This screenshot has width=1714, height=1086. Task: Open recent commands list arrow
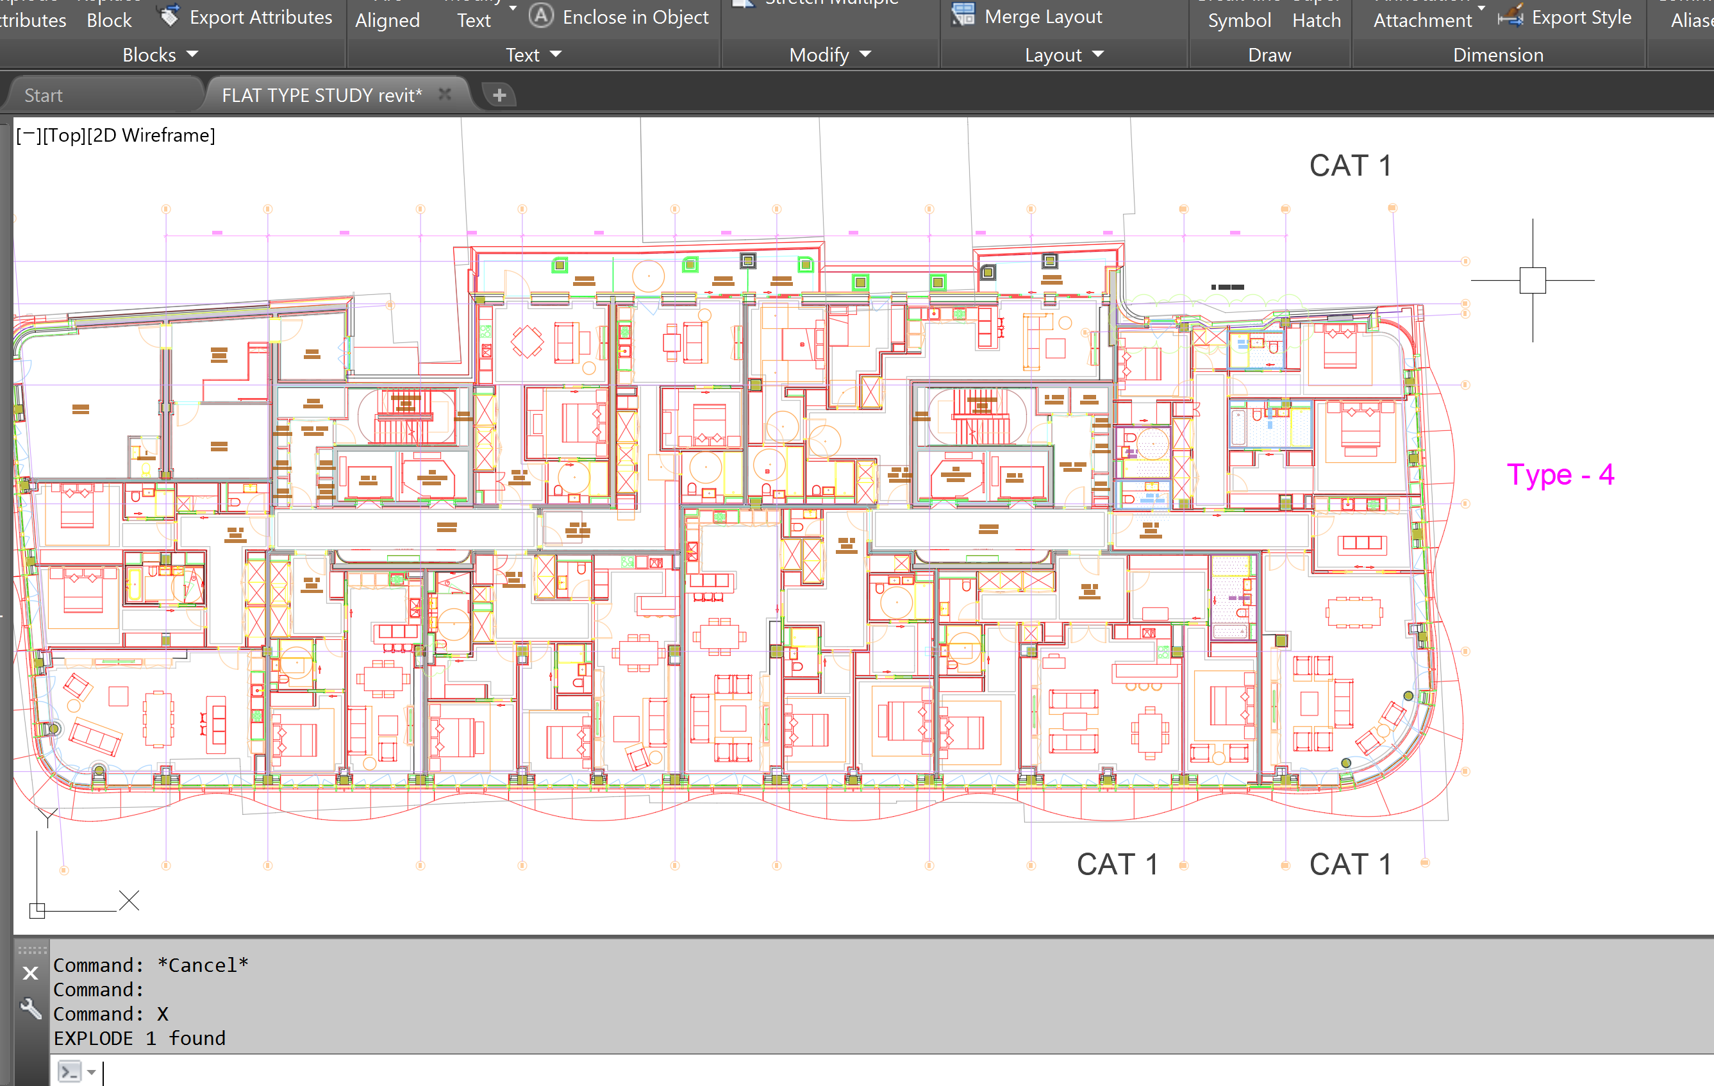92,1072
